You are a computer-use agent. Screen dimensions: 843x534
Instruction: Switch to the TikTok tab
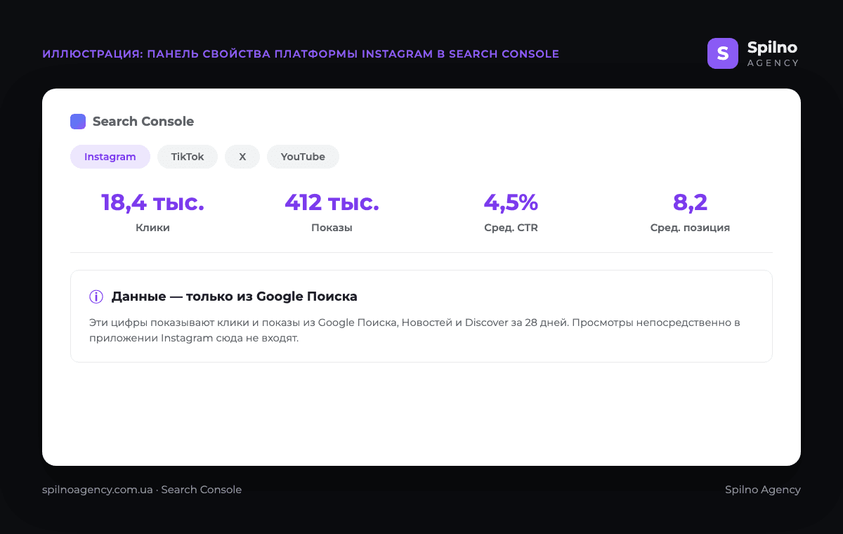pyautogui.click(x=188, y=157)
